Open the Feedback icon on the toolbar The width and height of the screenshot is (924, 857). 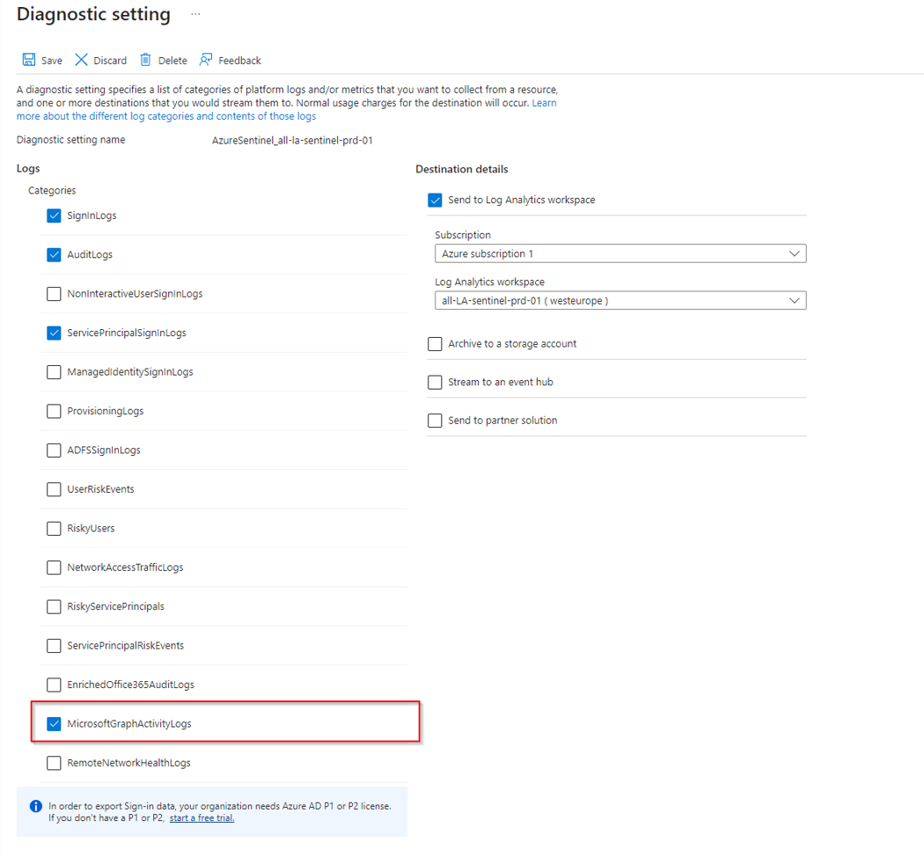(x=204, y=60)
